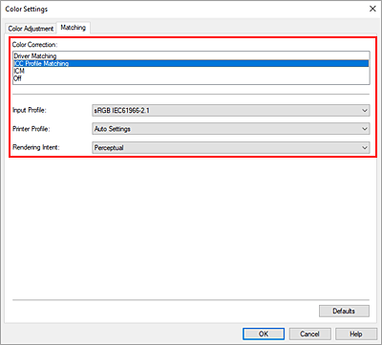Select ICC Profile Matching list entry
The image size is (382, 345).
click(x=191, y=63)
